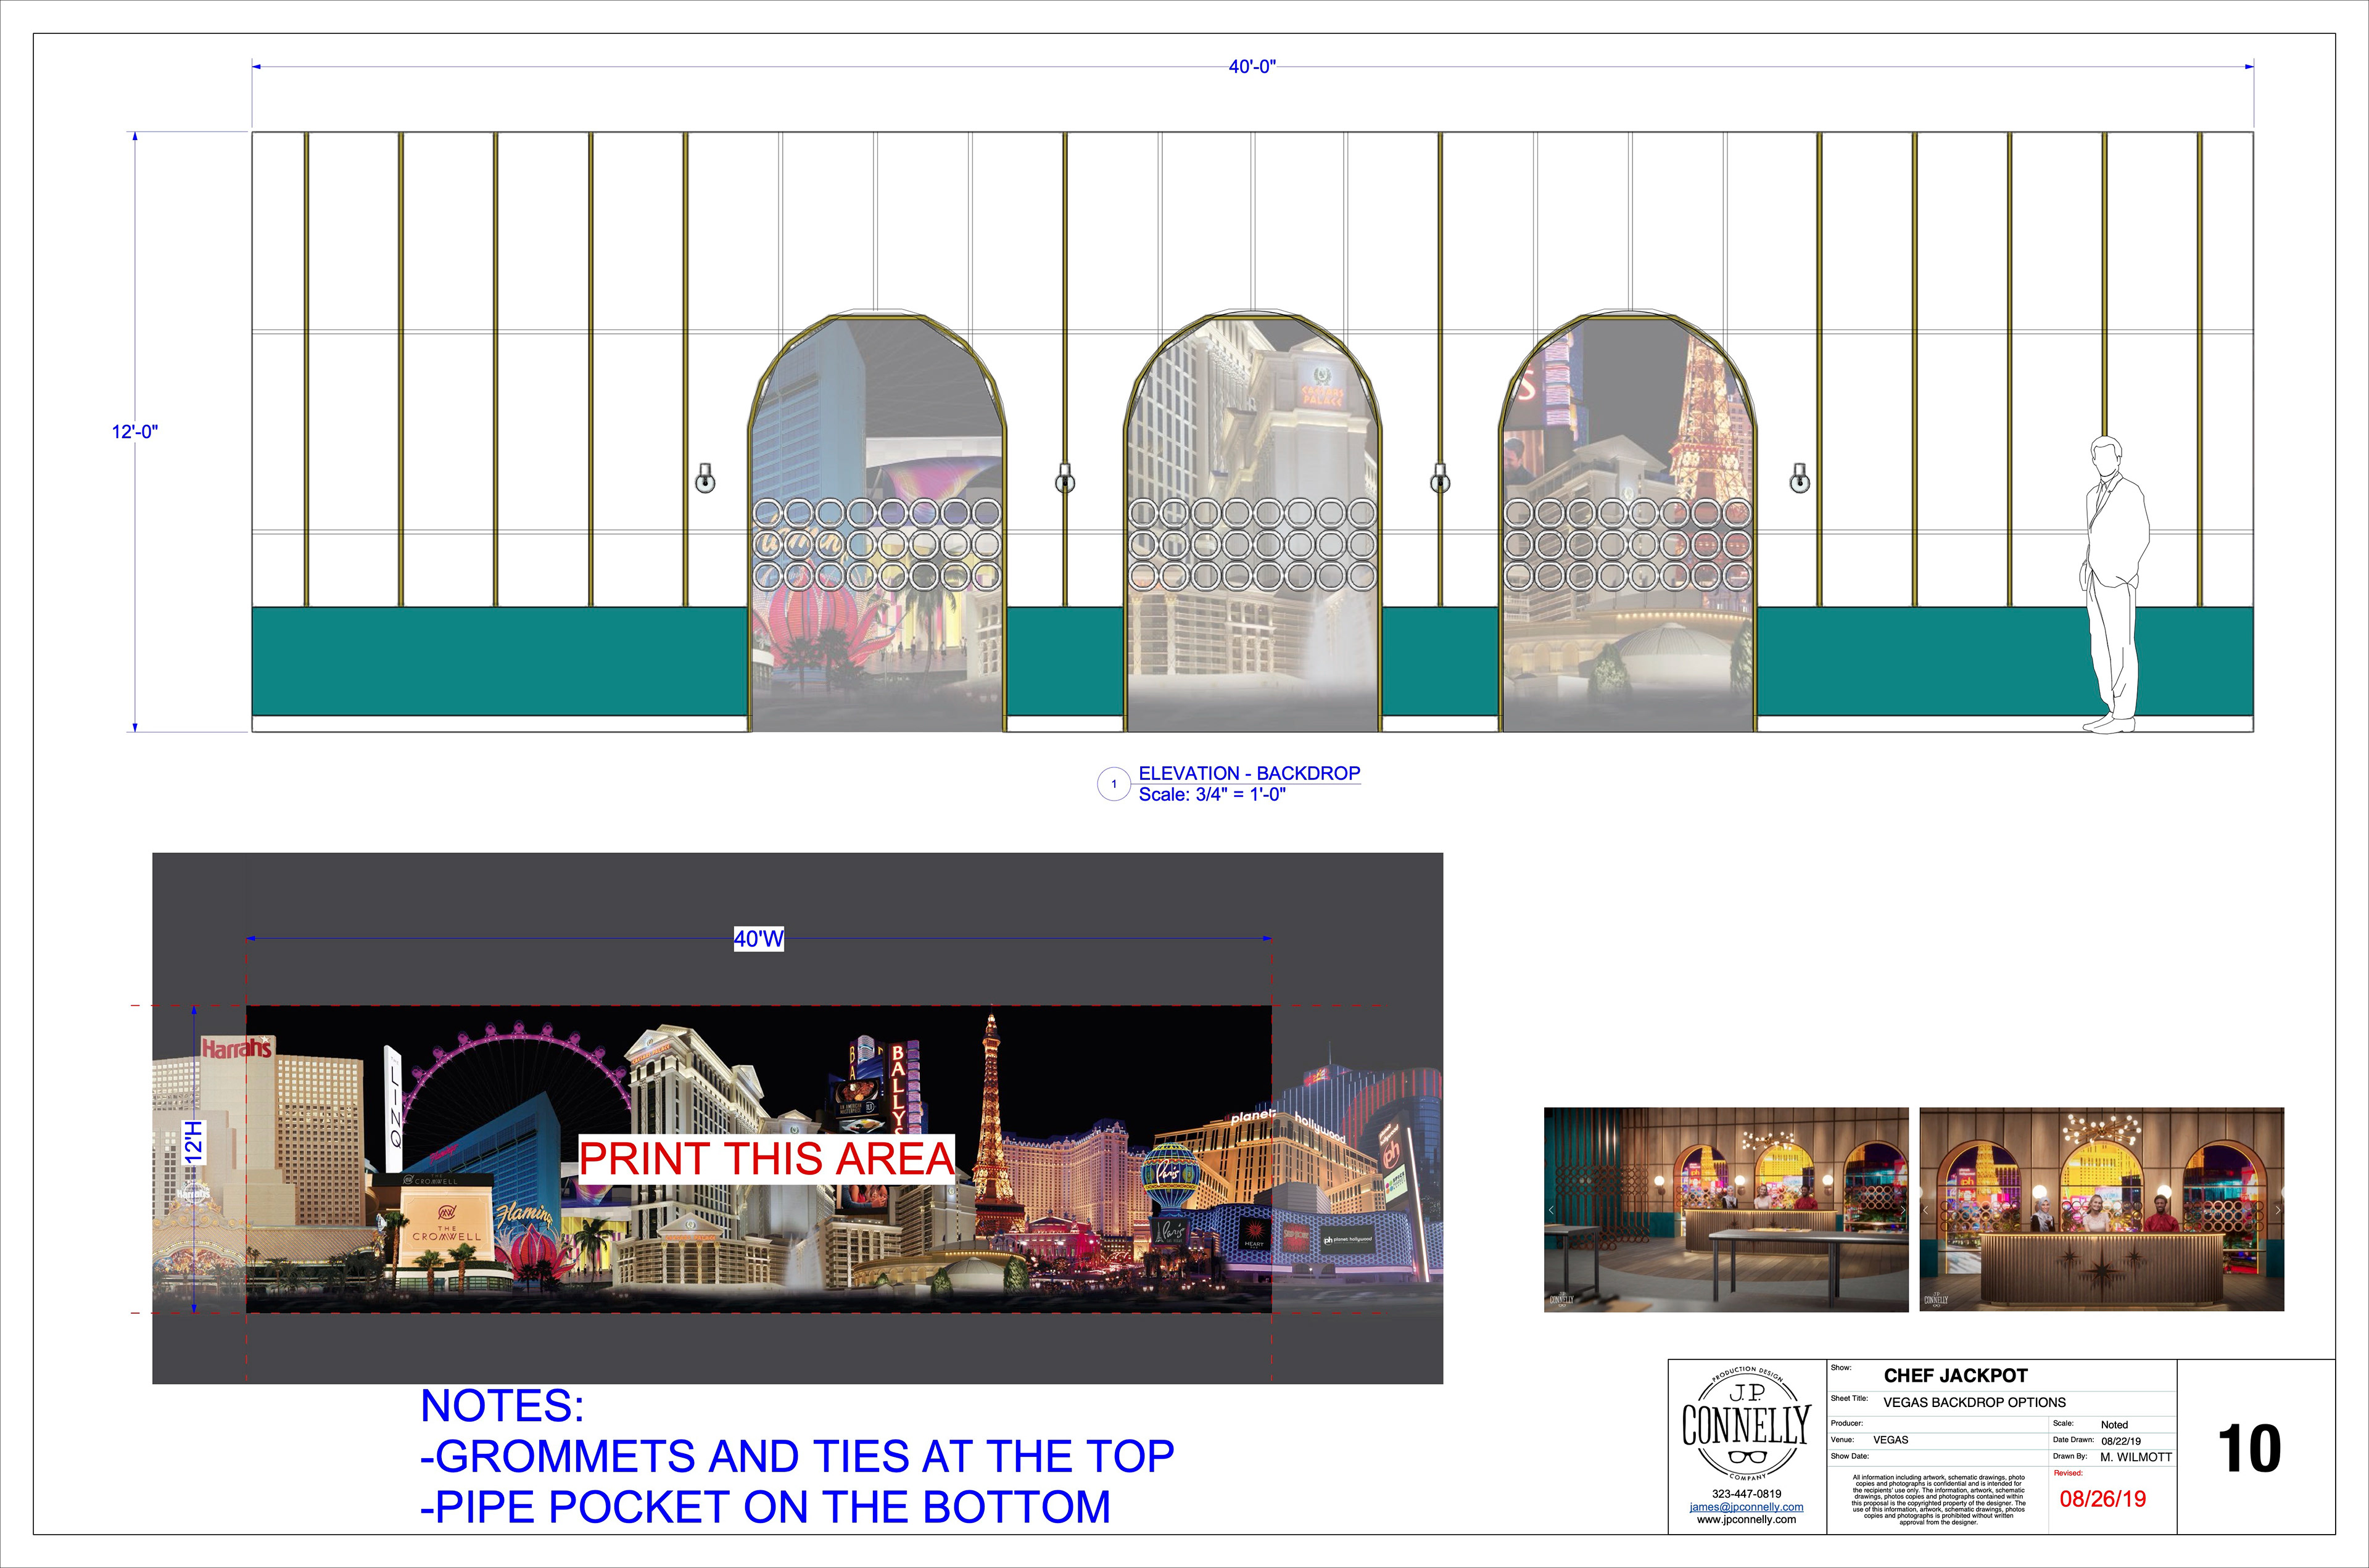Click the www.jpconnelly.com website text

point(1746,1519)
